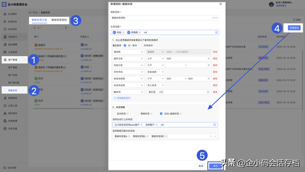Select the 任一条件 radio button
The width and height of the screenshot is (305, 172).
(125, 45)
